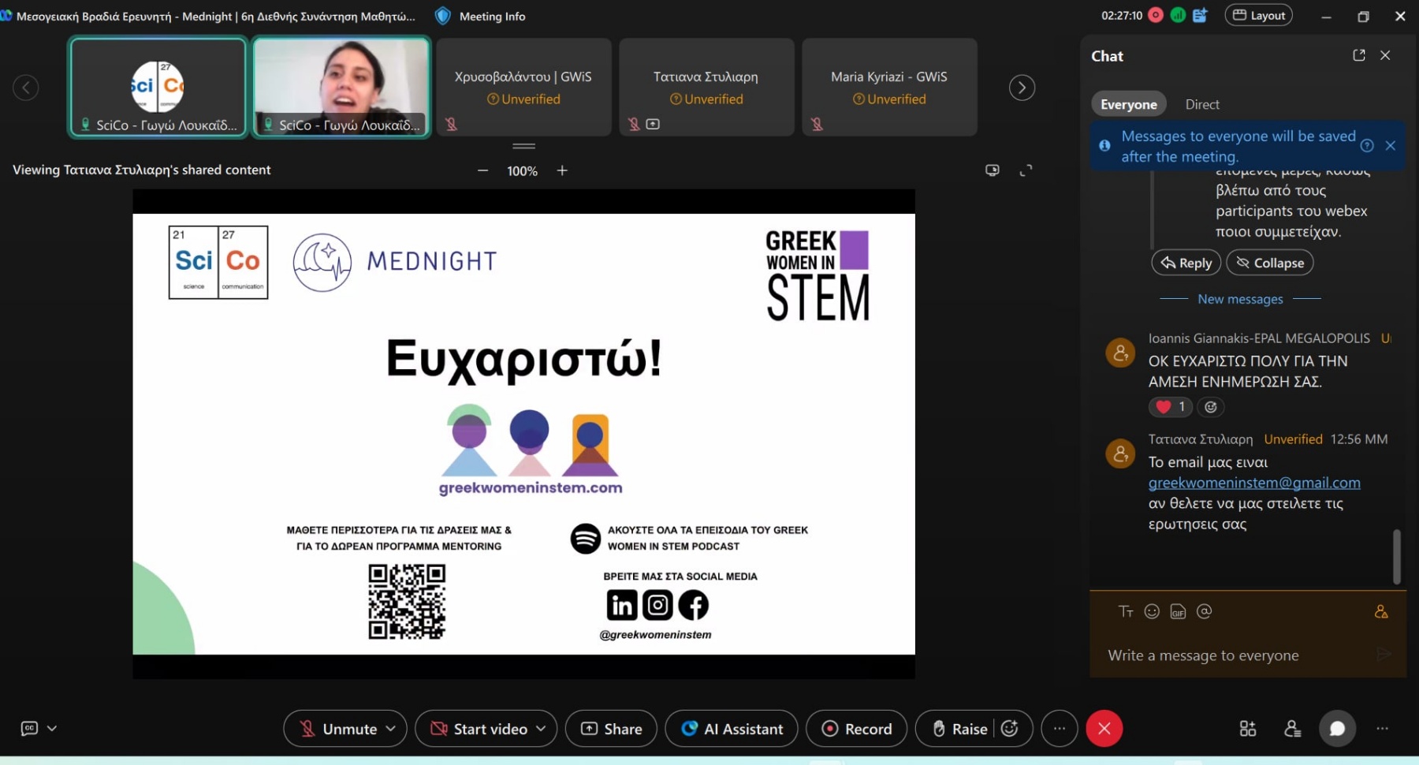The image size is (1419, 765).
Task: Start video camera
Action: coord(479,729)
